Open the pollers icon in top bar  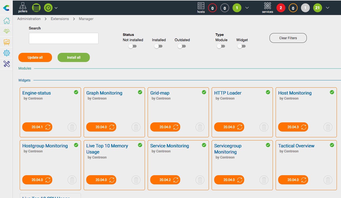(23, 8)
